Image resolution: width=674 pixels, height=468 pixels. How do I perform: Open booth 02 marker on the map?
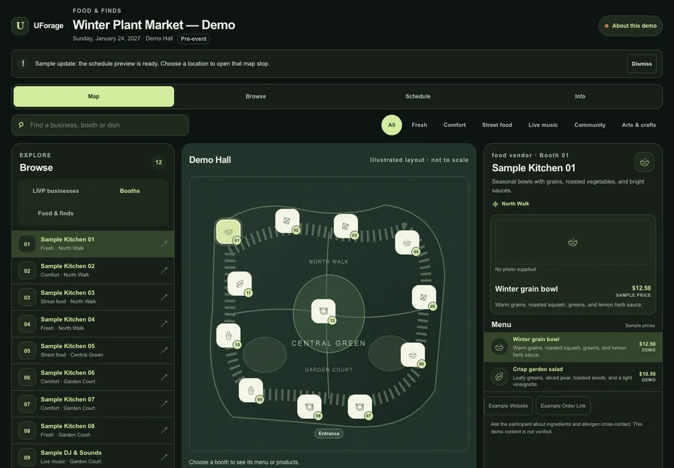coord(287,221)
